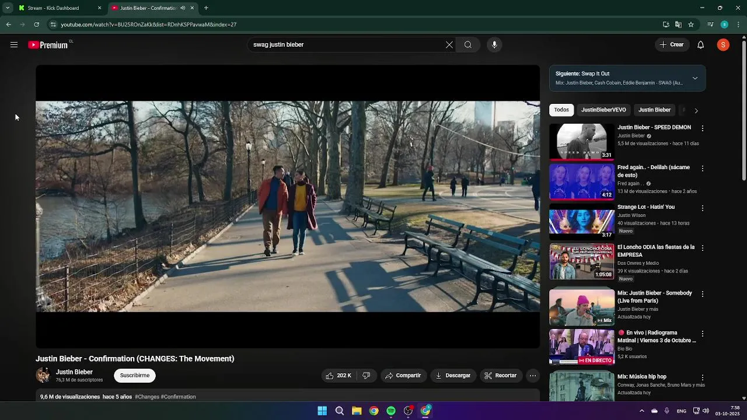747x420 pixels.
Task: Open the Chrome three-dot menu
Action: 738,24
